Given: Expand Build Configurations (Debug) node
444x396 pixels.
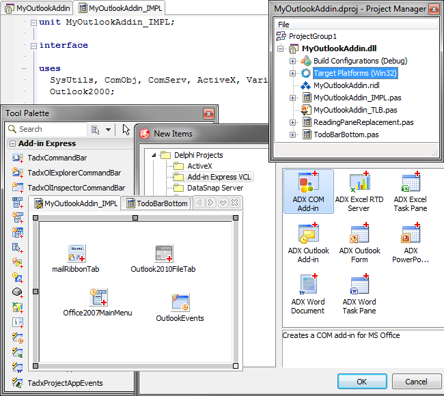Looking at the screenshot, I should click(292, 61).
